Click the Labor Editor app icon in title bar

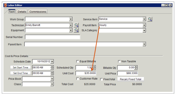pos(5,5)
